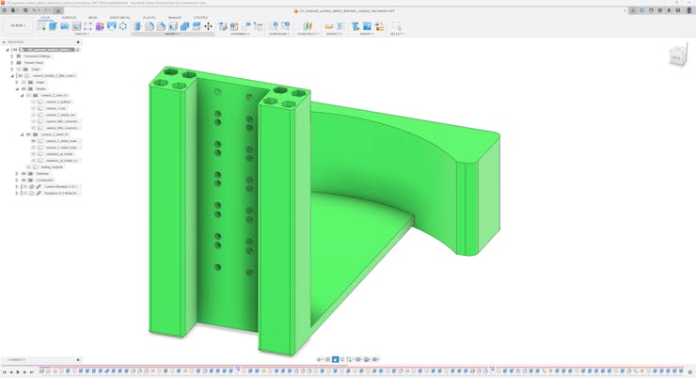Toggle visibility of the Sketches folder
The image size is (696, 378).
pyautogui.click(x=24, y=174)
